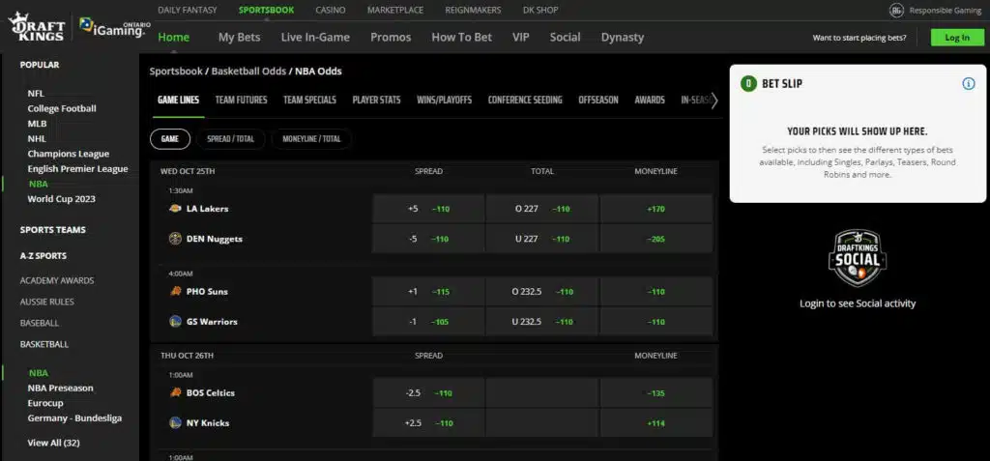The image size is (990, 461).
Task: Select the Game filter pill
Action: (x=170, y=139)
